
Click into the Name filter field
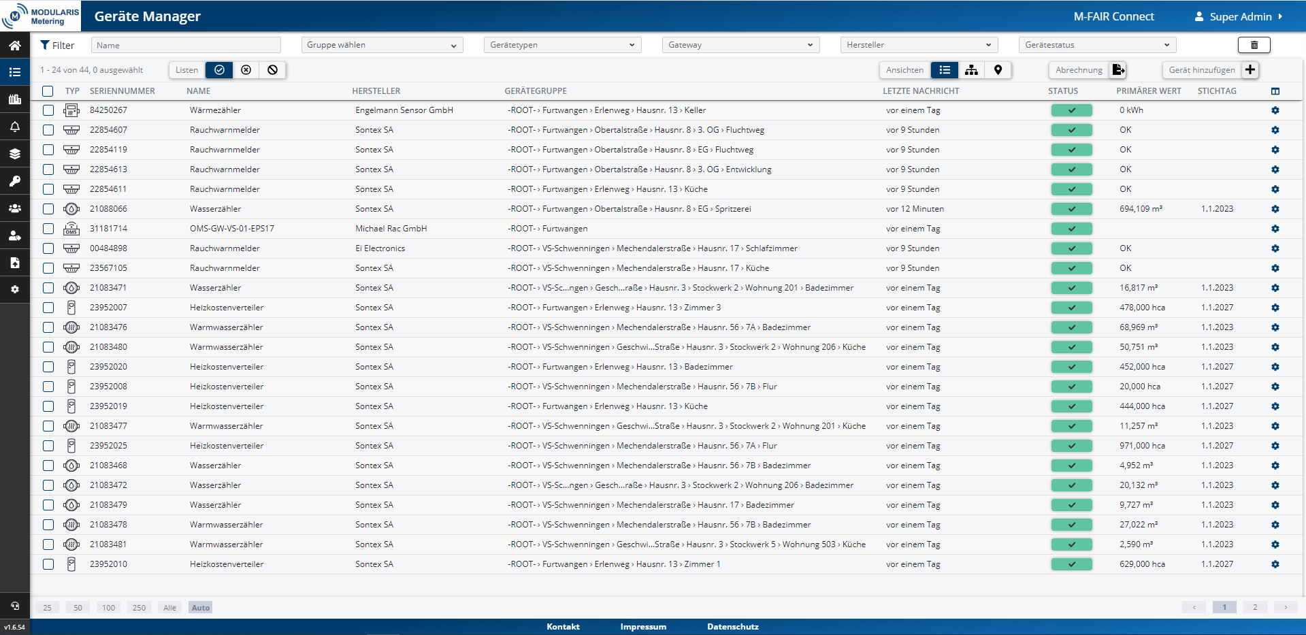point(186,45)
